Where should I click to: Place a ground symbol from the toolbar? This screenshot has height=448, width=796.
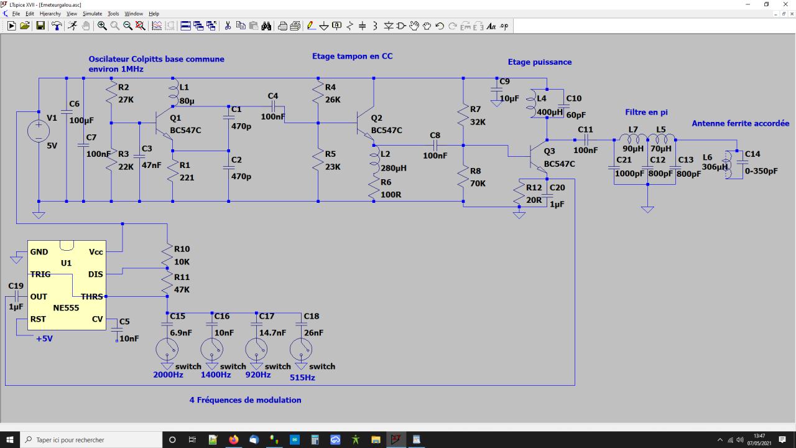coord(324,26)
